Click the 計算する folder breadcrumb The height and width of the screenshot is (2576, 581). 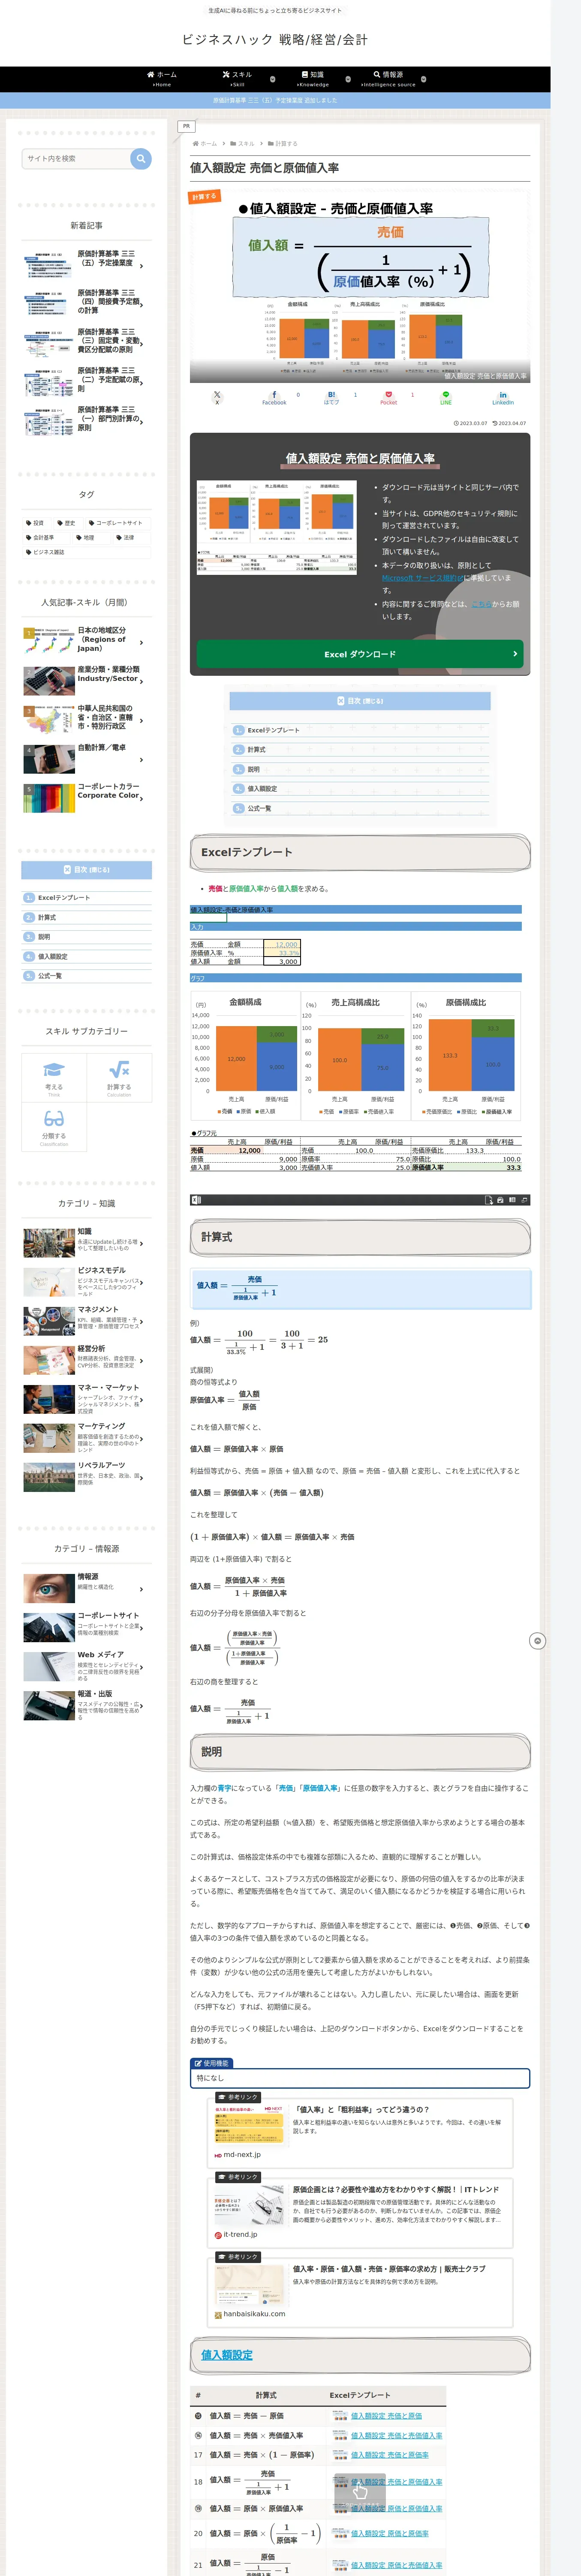[283, 144]
